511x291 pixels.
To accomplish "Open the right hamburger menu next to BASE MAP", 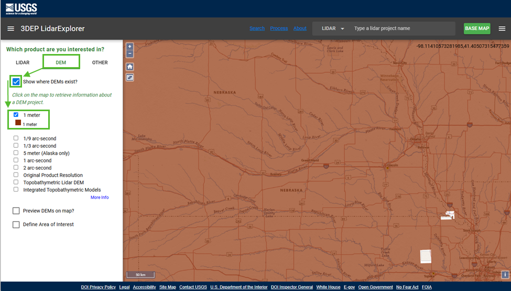I will [502, 29].
